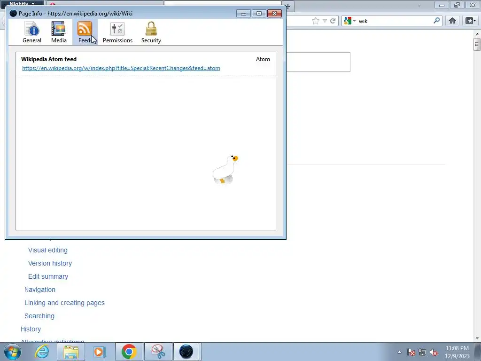This screenshot has width=481, height=361.
Task: Open the Wikipedia Atom feed URL link
Action: click(x=121, y=68)
